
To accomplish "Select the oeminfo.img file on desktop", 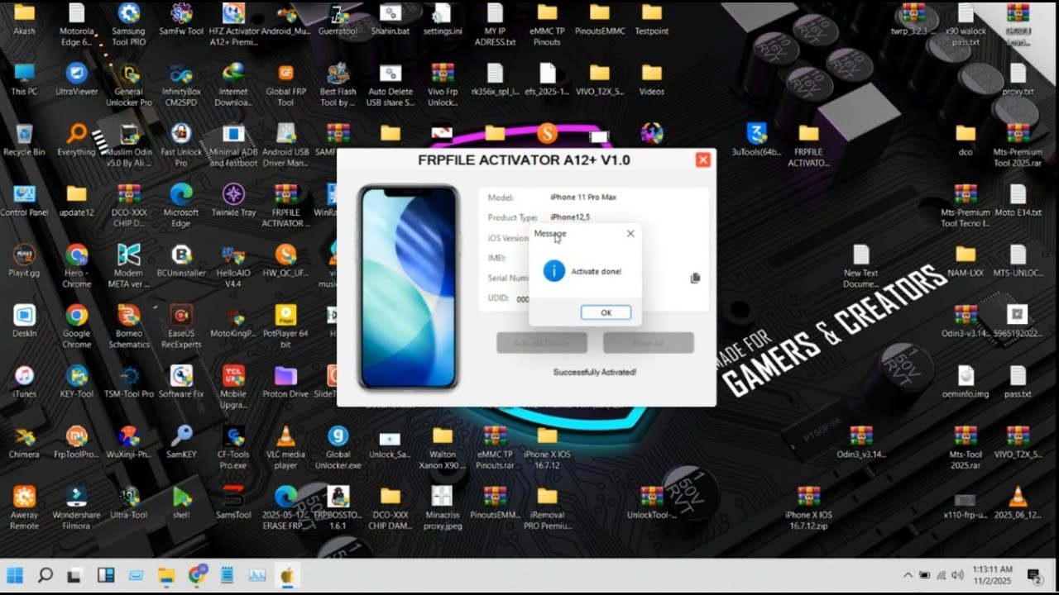I will click(966, 382).
